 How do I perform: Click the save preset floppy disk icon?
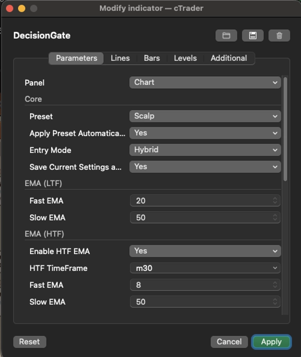pos(253,36)
